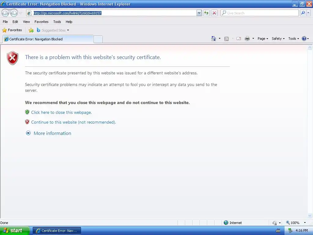Click the More information chevron icon
This screenshot has width=313, height=235.
pos(28,133)
